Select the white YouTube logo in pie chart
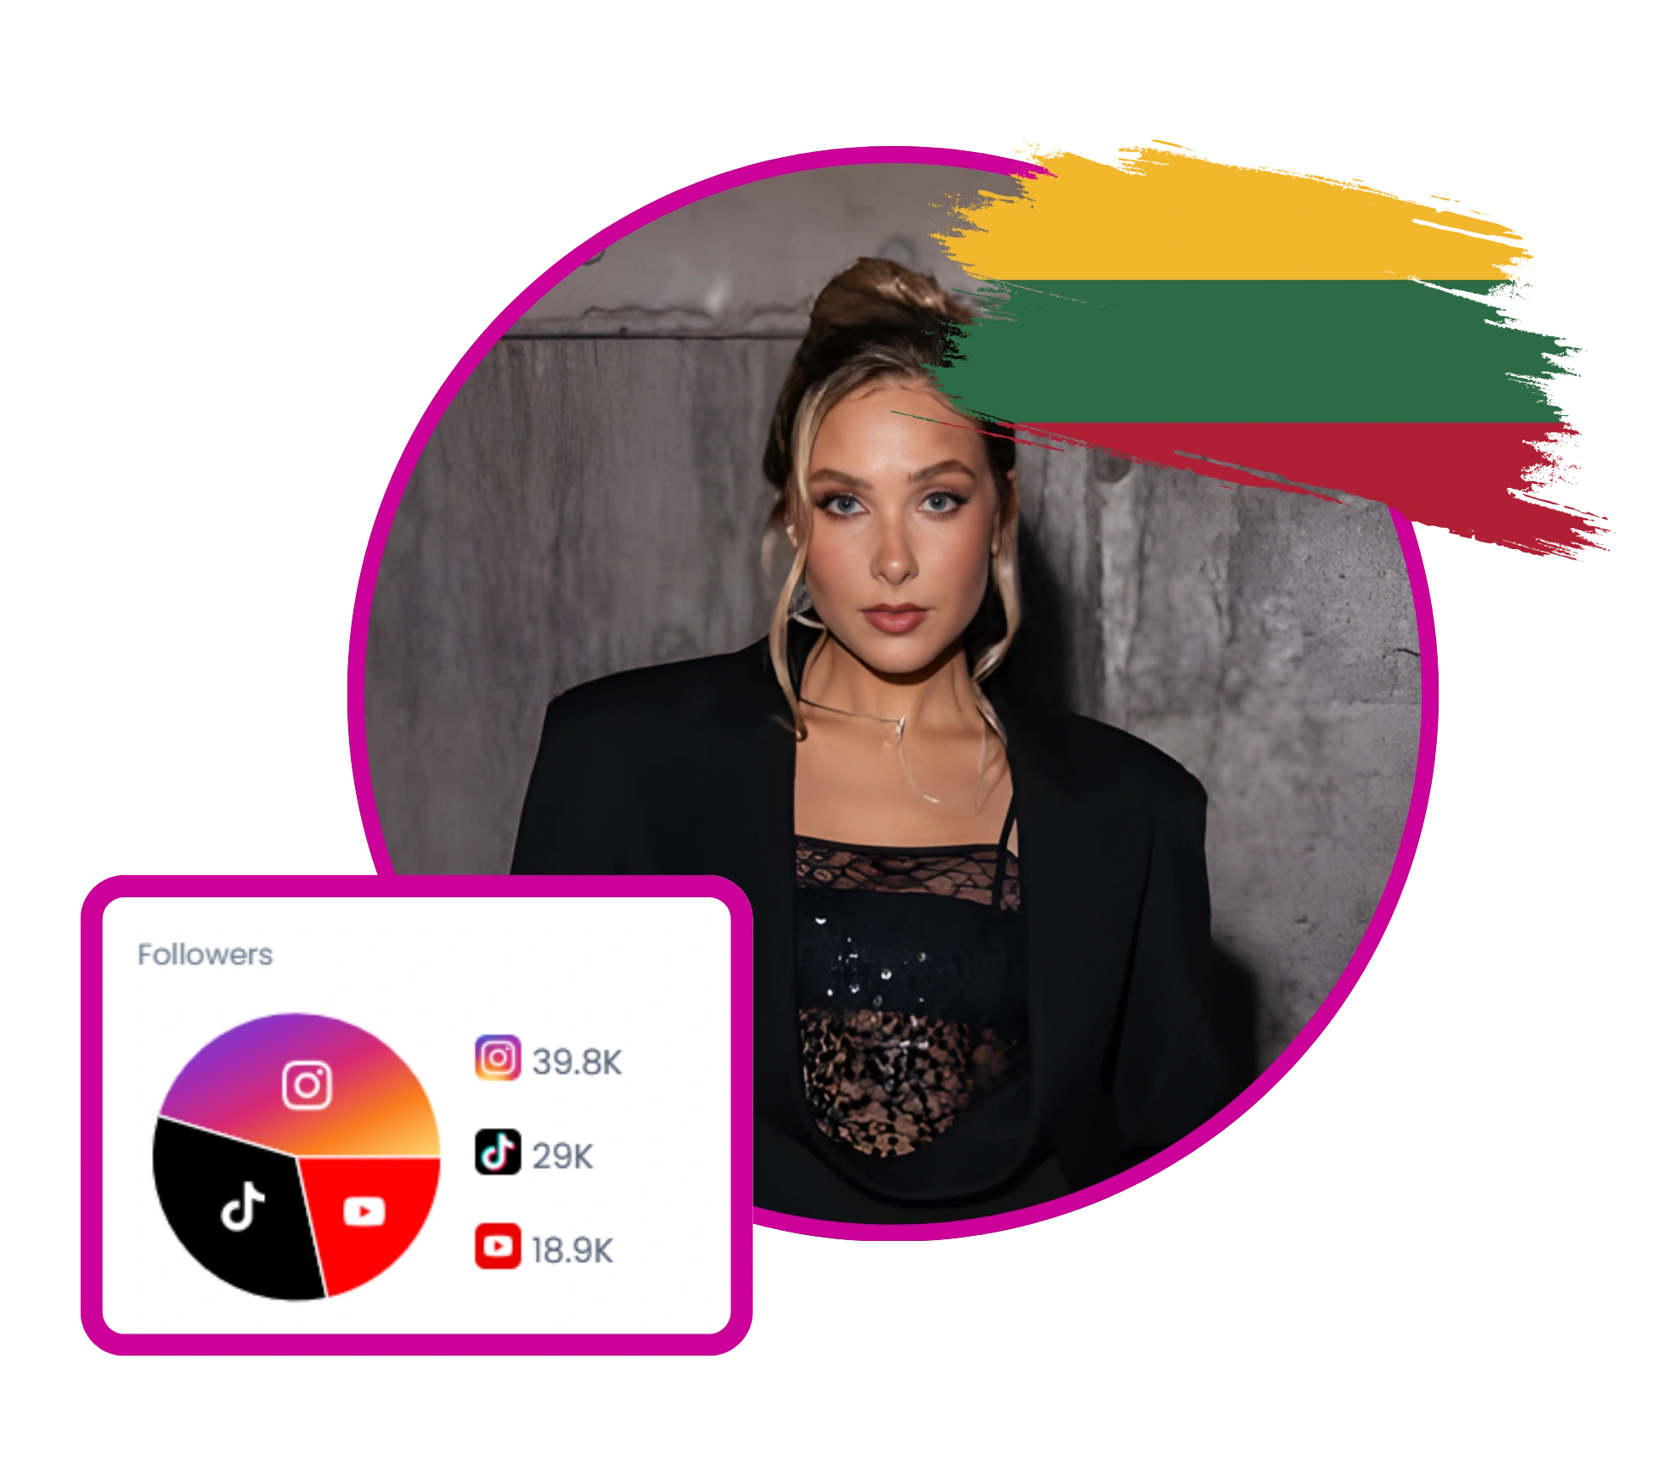 pyautogui.click(x=363, y=1211)
